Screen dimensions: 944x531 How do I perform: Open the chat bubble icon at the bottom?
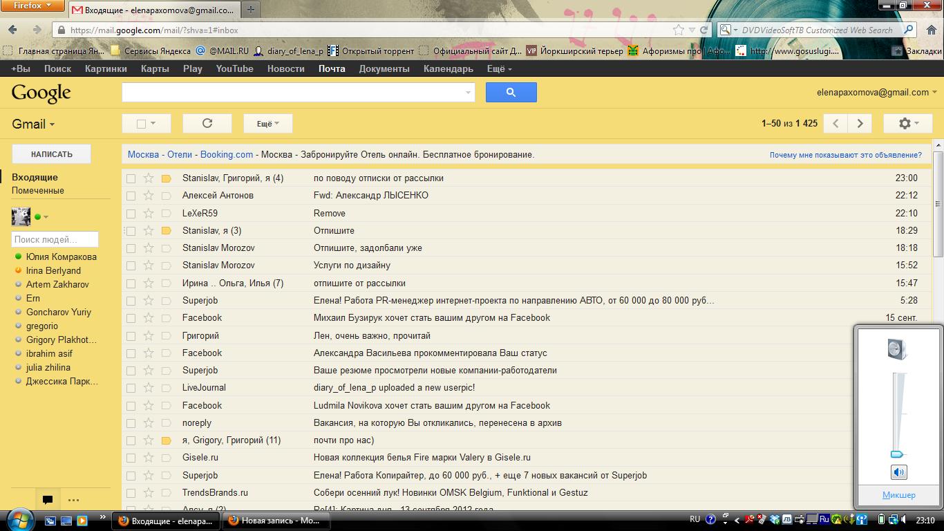tap(48, 500)
